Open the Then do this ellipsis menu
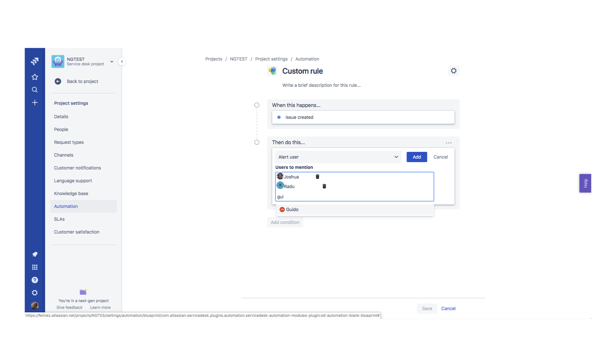616x346 pixels. click(x=449, y=143)
